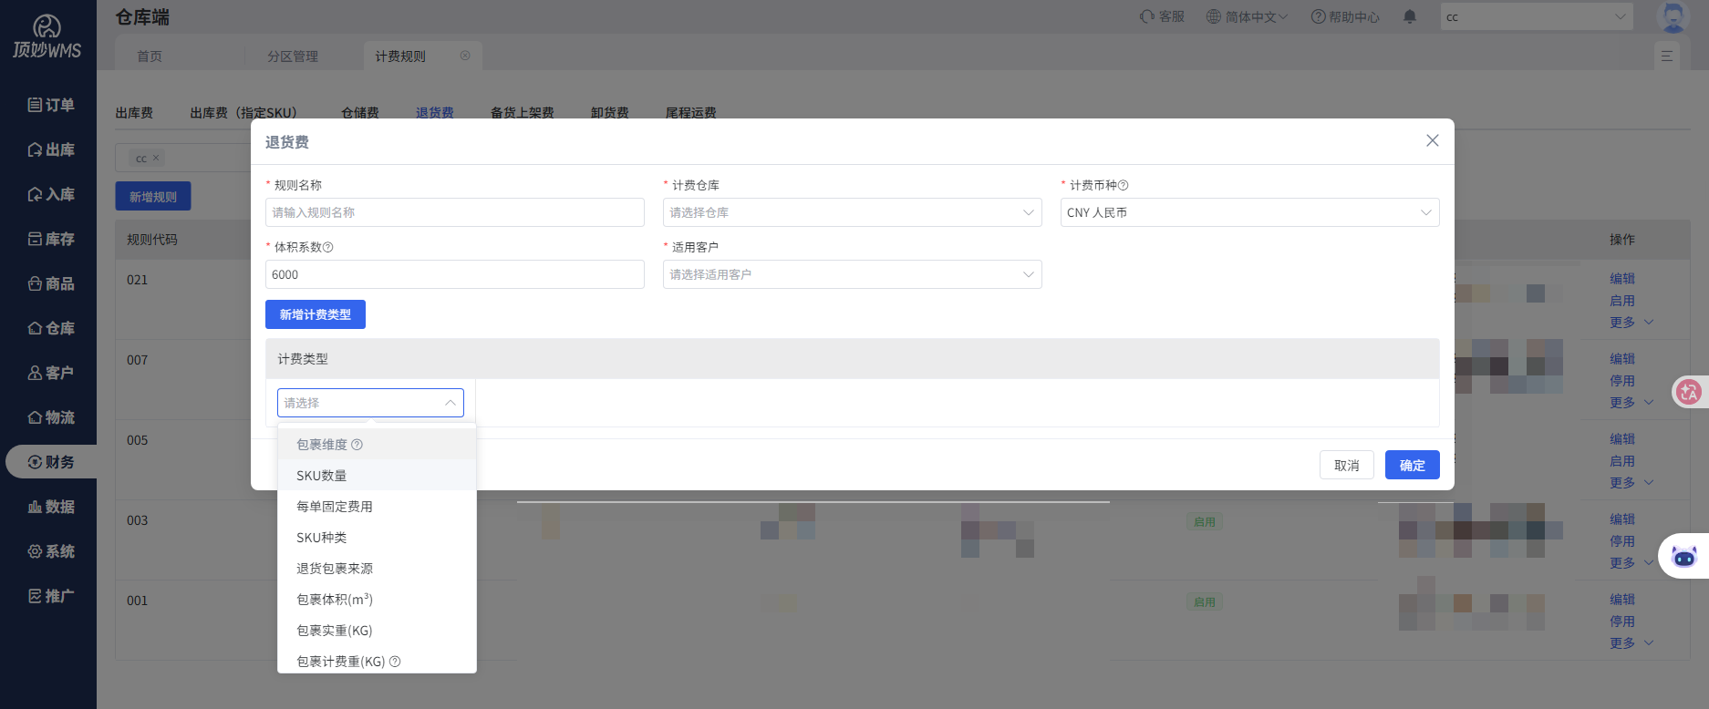The height and width of the screenshot is (709, 1709).
Task: Open the 计费币种 CNY dropdown
Action: [1249, 212]
